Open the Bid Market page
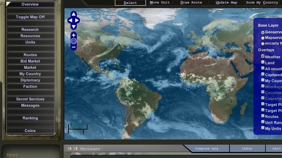This screenshot has height=158, width=282. point(30,61)
